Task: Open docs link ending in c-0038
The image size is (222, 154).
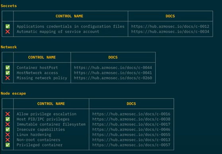Action: [x=131, y=119]
